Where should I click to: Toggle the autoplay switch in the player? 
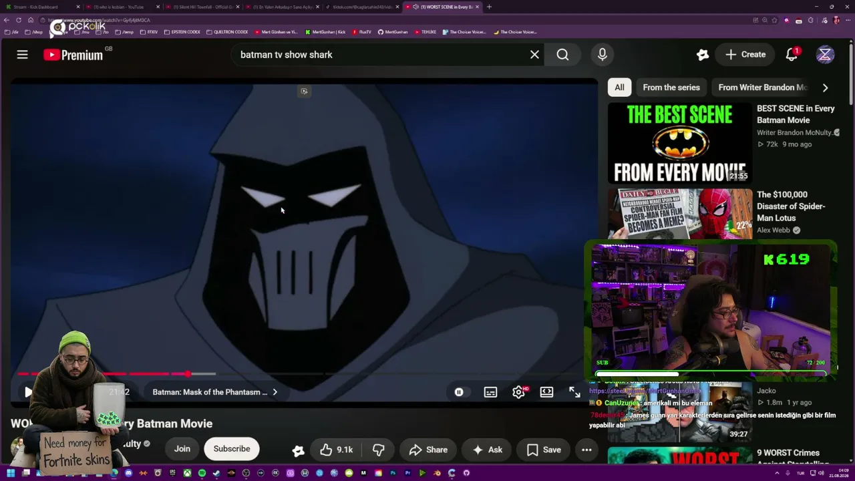click(459, 392)
